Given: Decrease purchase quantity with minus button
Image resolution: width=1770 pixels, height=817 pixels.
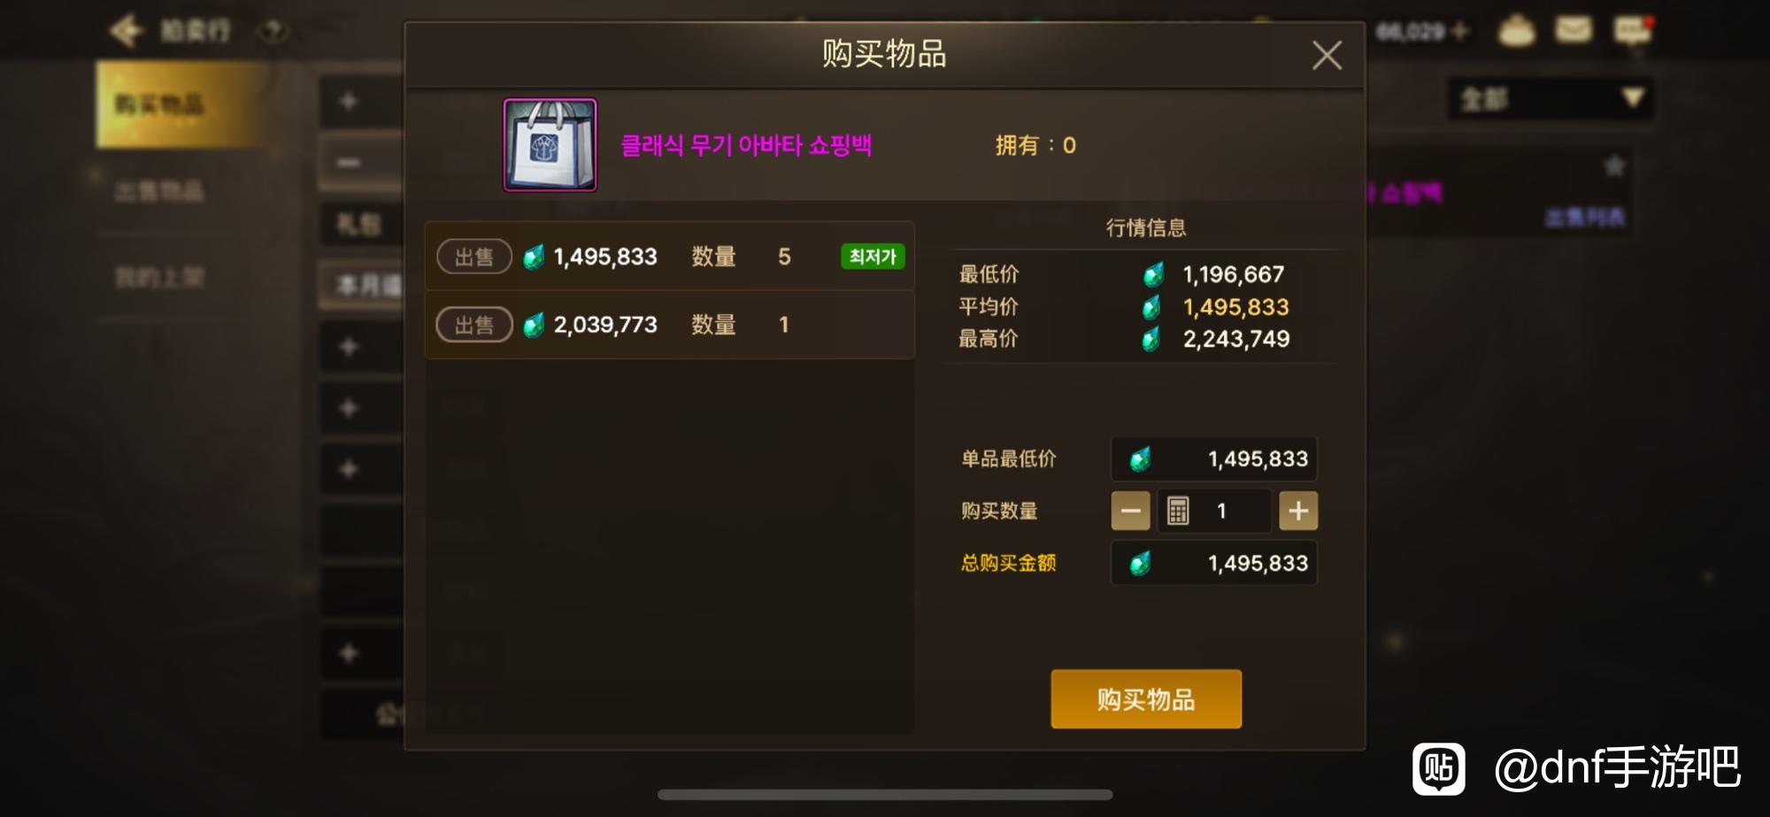Looking at the screenshot, I should click(x=1130, y=511).
